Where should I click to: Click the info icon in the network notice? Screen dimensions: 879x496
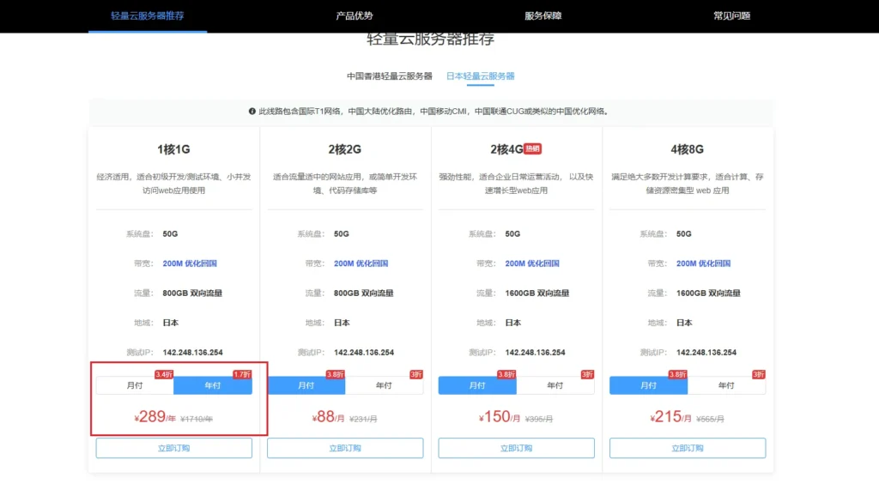click(252, 112)
